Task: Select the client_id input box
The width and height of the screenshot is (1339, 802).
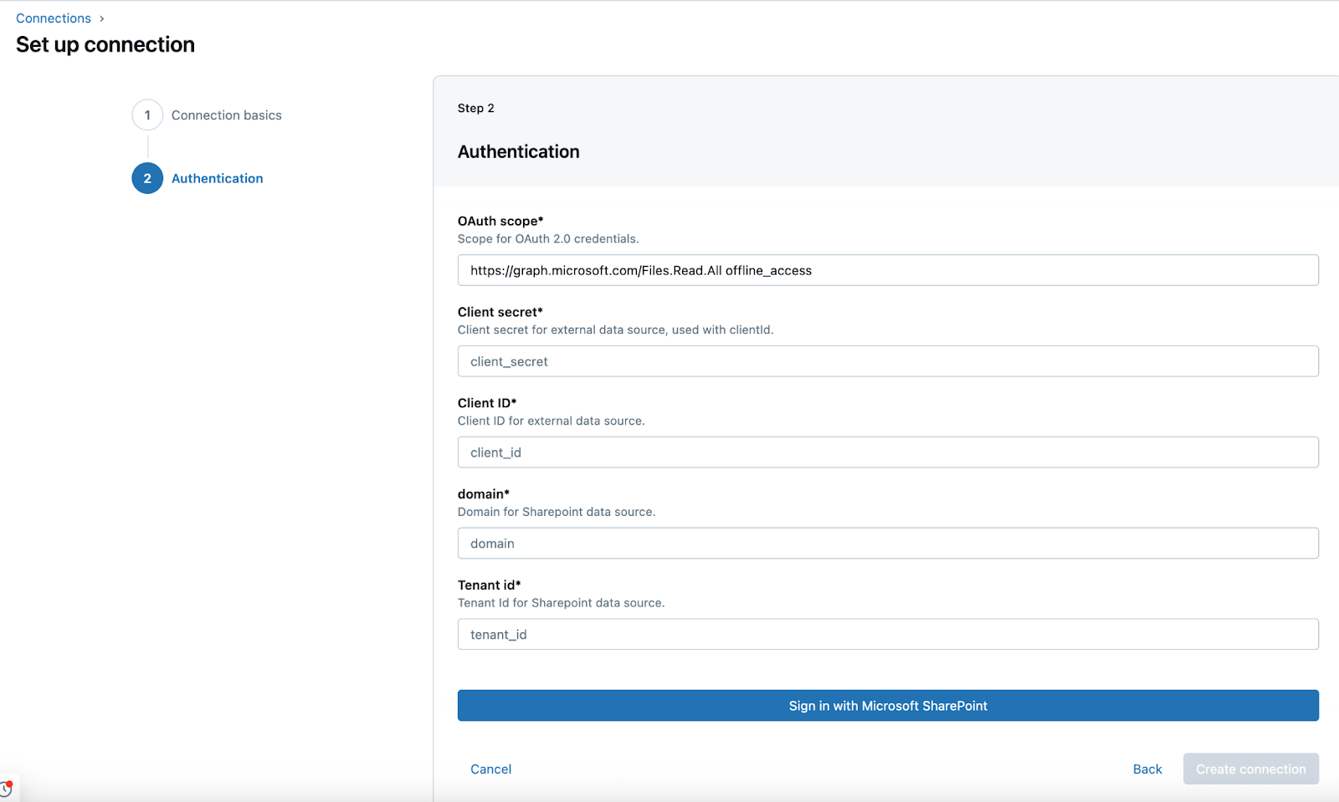Action: (x=887, y=452)
